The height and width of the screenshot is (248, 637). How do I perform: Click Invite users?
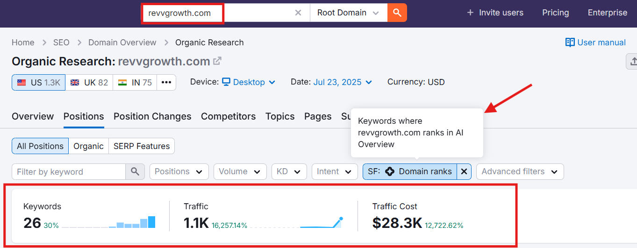pyautogui.click(x=495, y=13)
